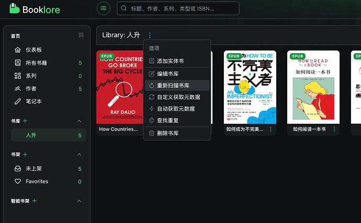
Task: Click the Booklore logo icon
Action: pyautogui.click(x=15, y=8)
